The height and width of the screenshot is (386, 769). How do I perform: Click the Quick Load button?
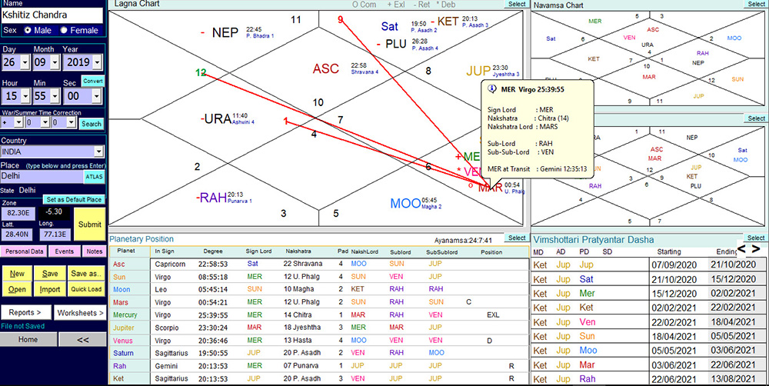pyautogui.click(x=85, y=289)
